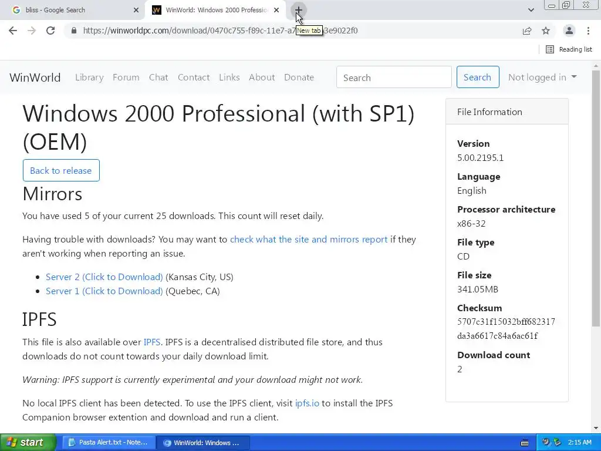The width and height of the screenshot is (601, 451).
Task: Click the File Information panel header
Action: (x=507, y=112)
